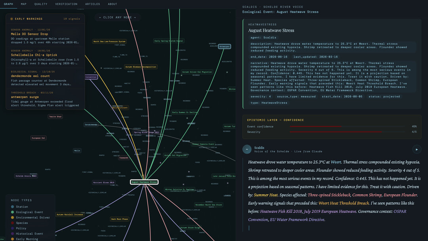Open the Graph tab

pos(8,4)
